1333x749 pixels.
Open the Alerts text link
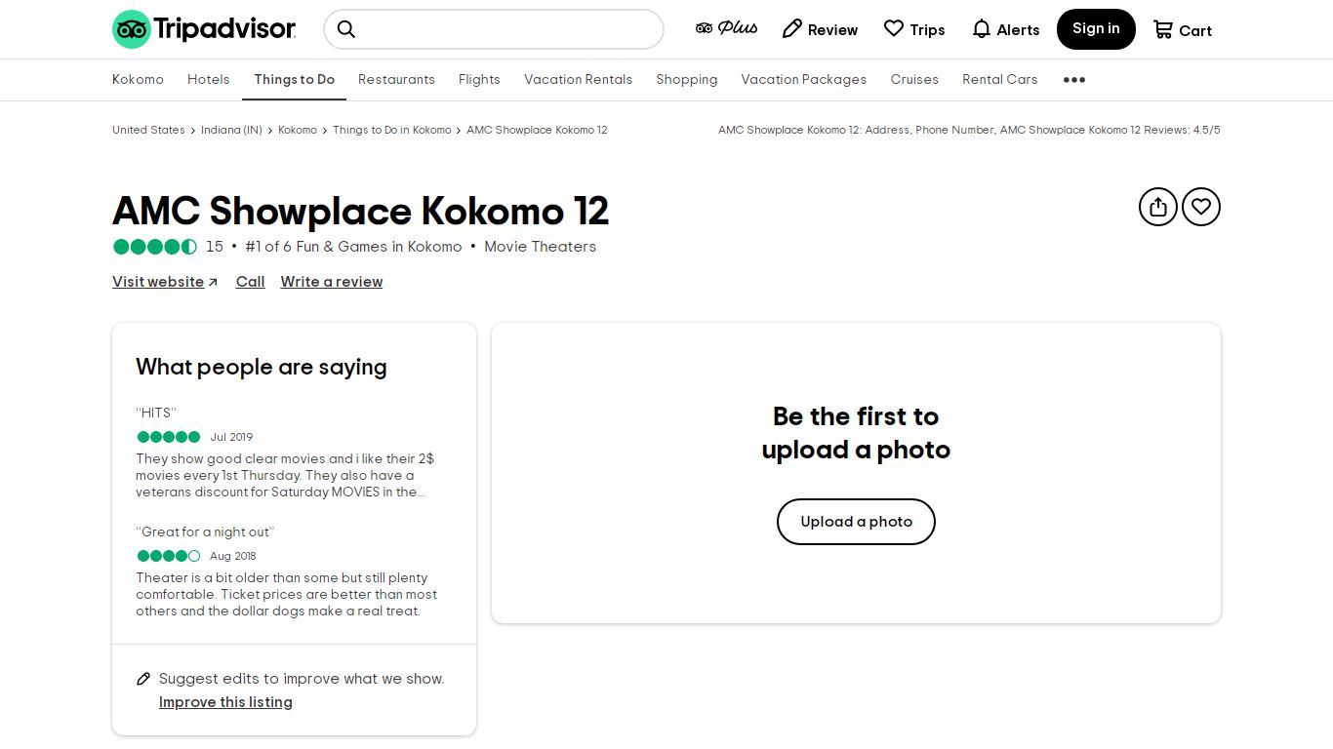pyautogui.click(x=1018, y=30)
